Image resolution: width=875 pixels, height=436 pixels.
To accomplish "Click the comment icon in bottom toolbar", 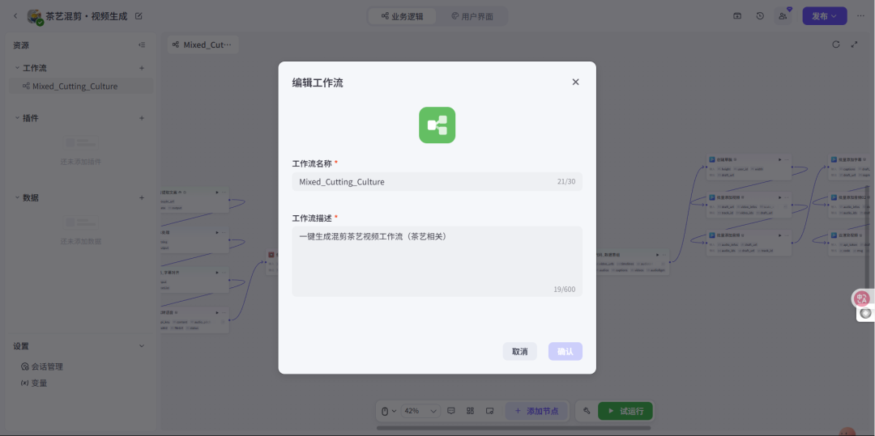I will [x=451, y=411].
